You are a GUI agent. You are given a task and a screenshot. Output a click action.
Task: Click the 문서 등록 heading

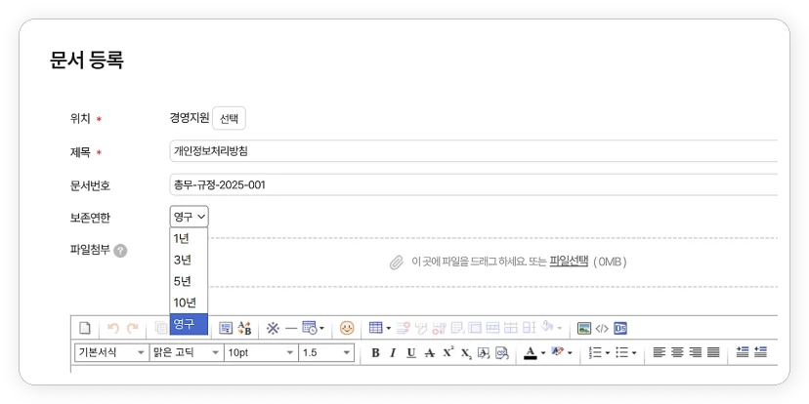(x=87, y=61)
